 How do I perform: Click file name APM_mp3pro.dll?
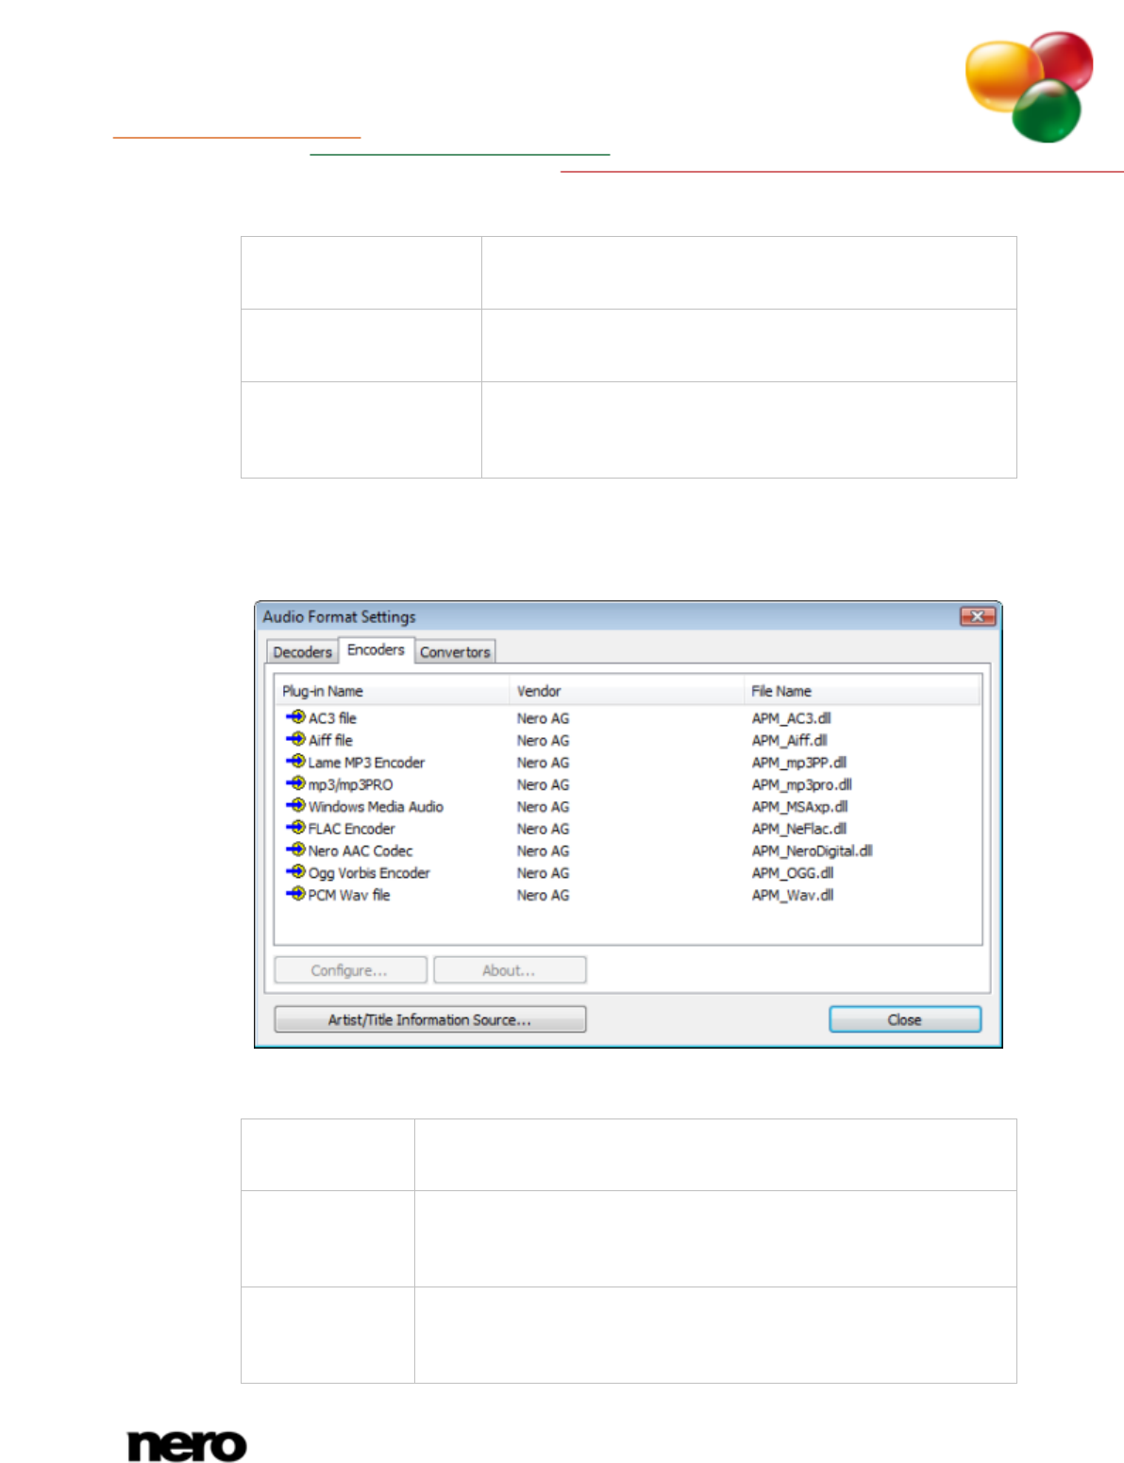802,784
